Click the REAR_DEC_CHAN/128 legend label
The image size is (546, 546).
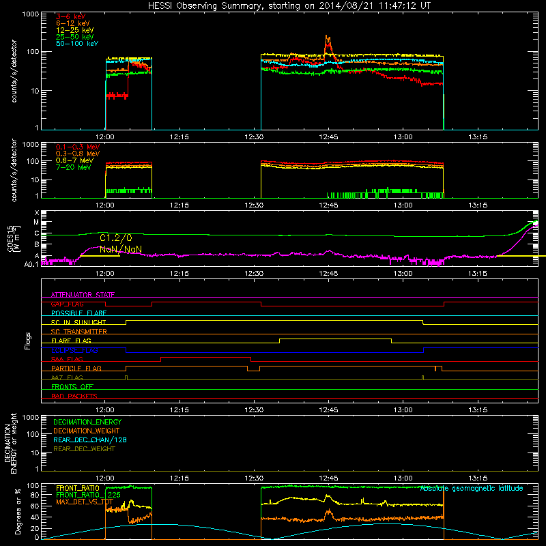tap(90, 440)
